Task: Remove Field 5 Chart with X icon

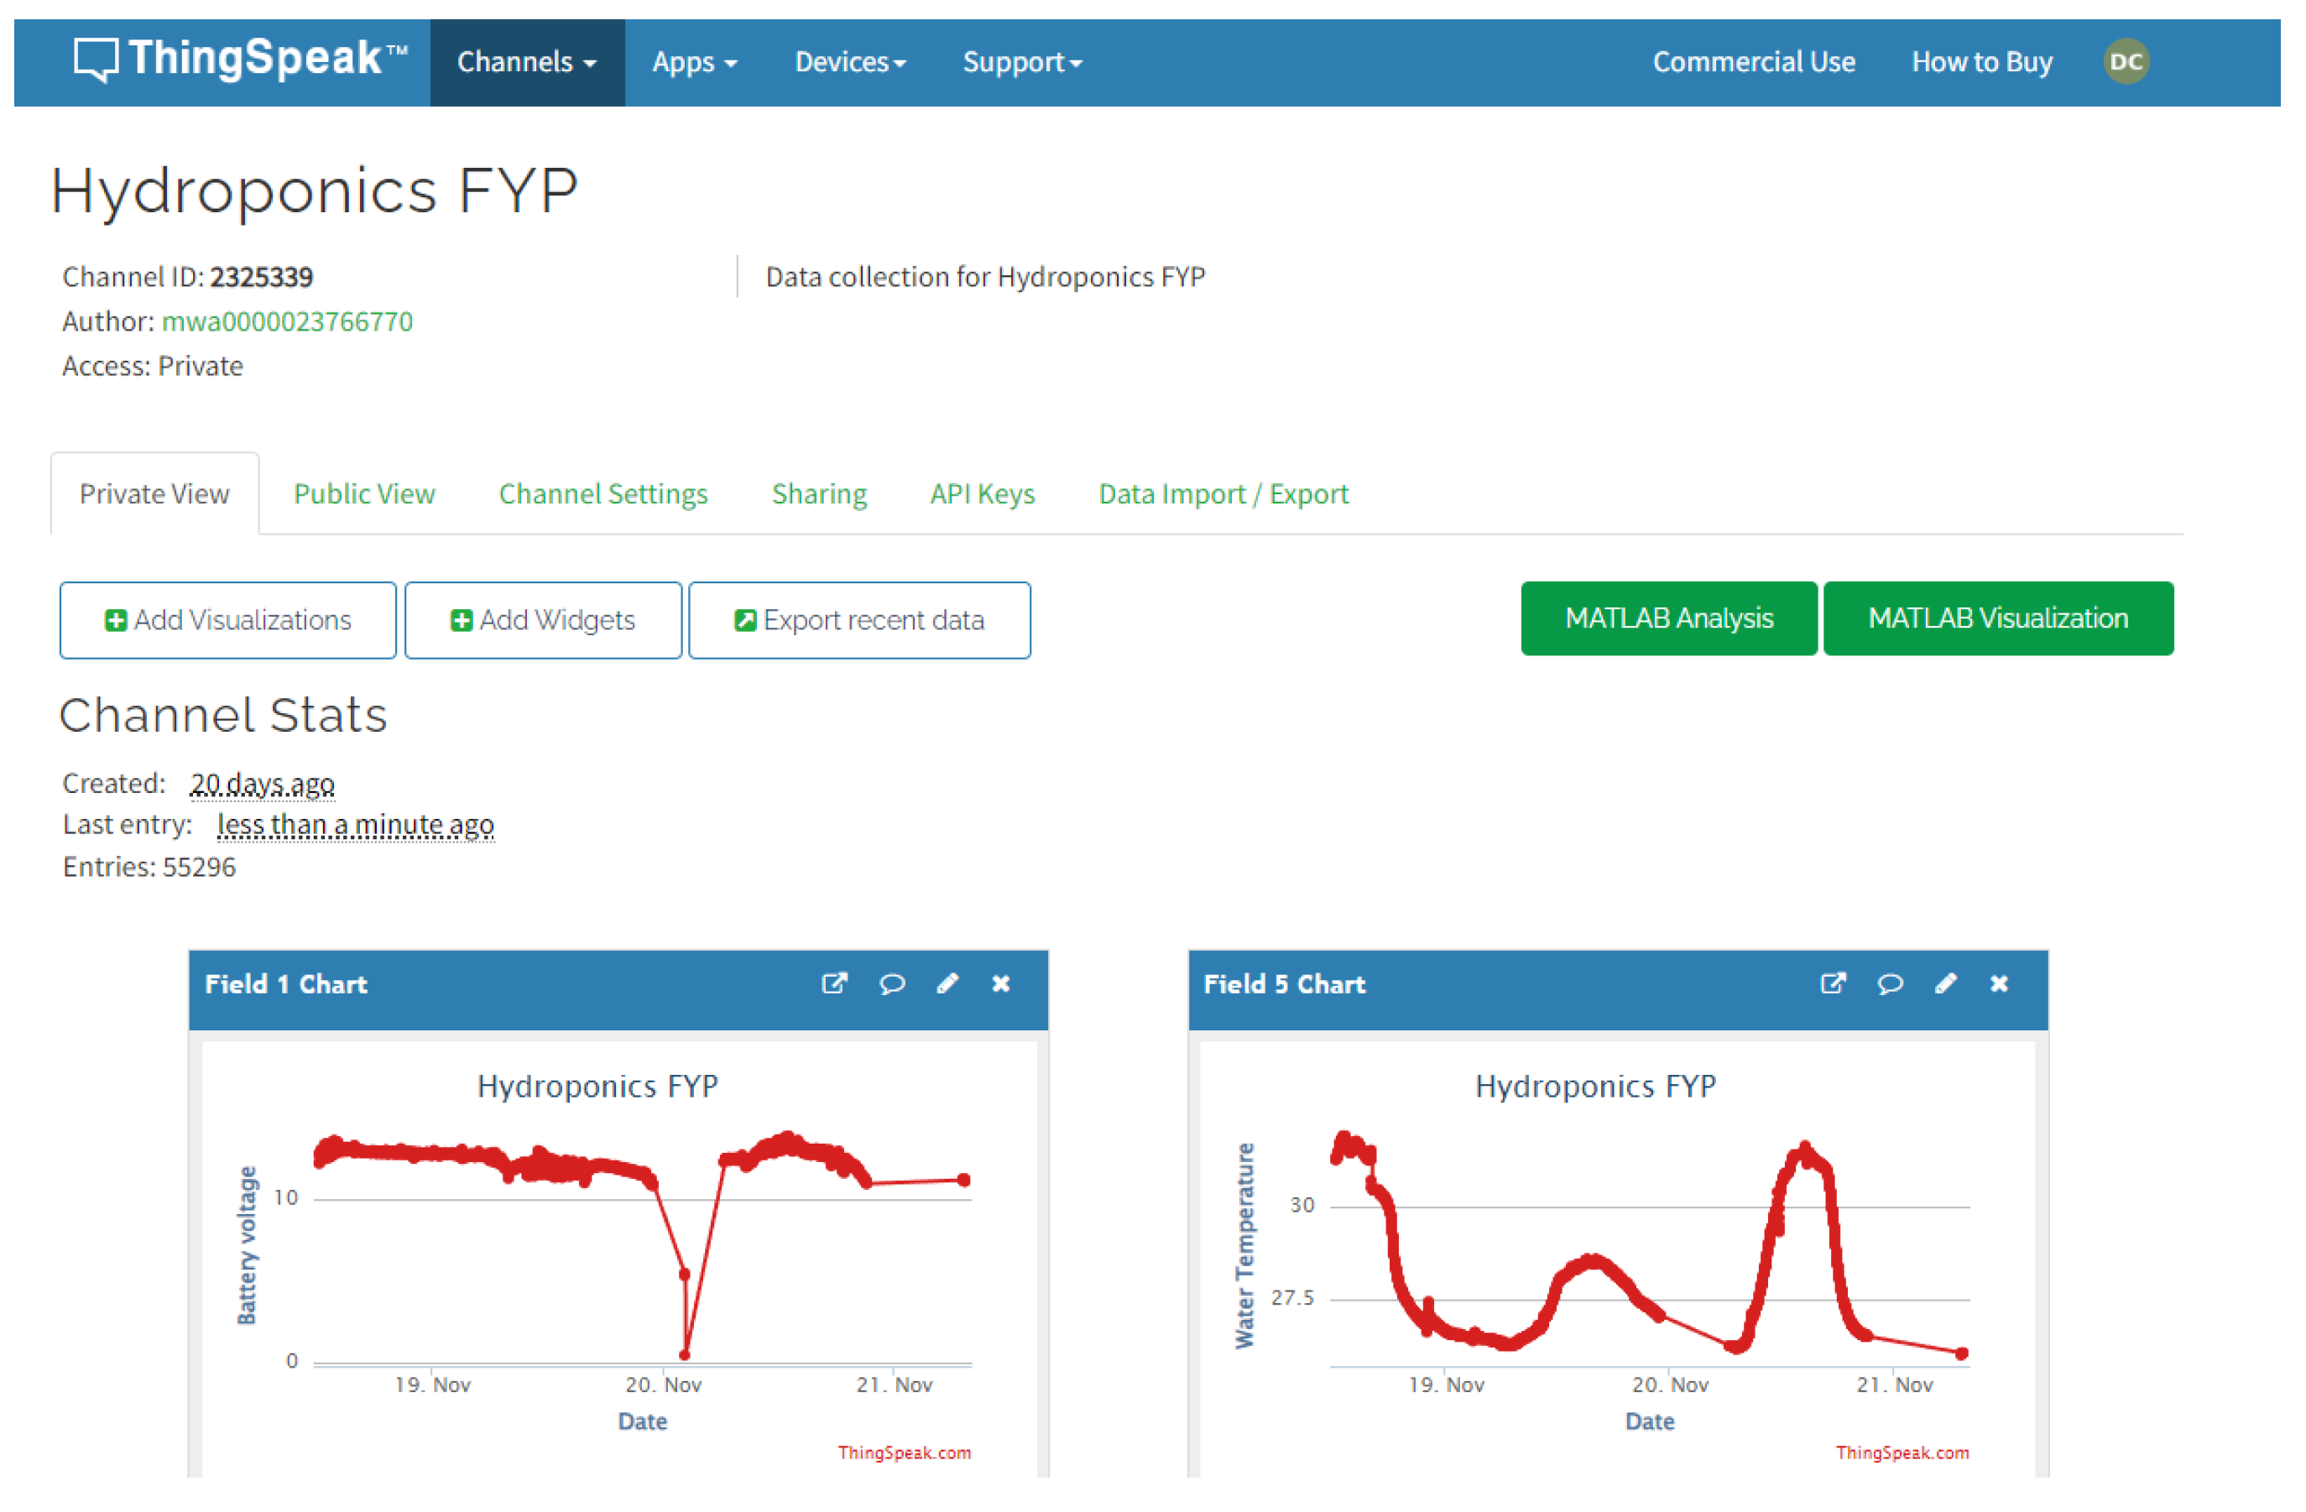Action: point(1999,984)
